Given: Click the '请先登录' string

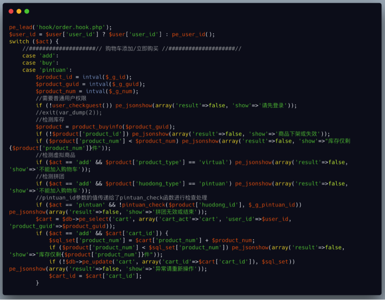Looking at the screenshot, I should (272, 105).
